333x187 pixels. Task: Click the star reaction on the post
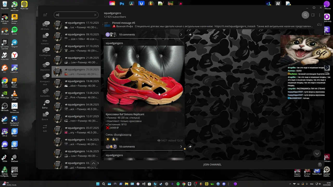pyautogui.click(x=108, y=139)
